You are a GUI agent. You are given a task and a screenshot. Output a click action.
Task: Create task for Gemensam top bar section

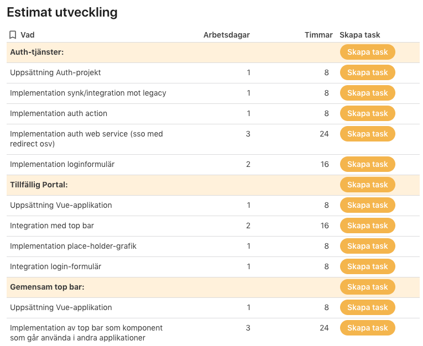pos(367,287)
